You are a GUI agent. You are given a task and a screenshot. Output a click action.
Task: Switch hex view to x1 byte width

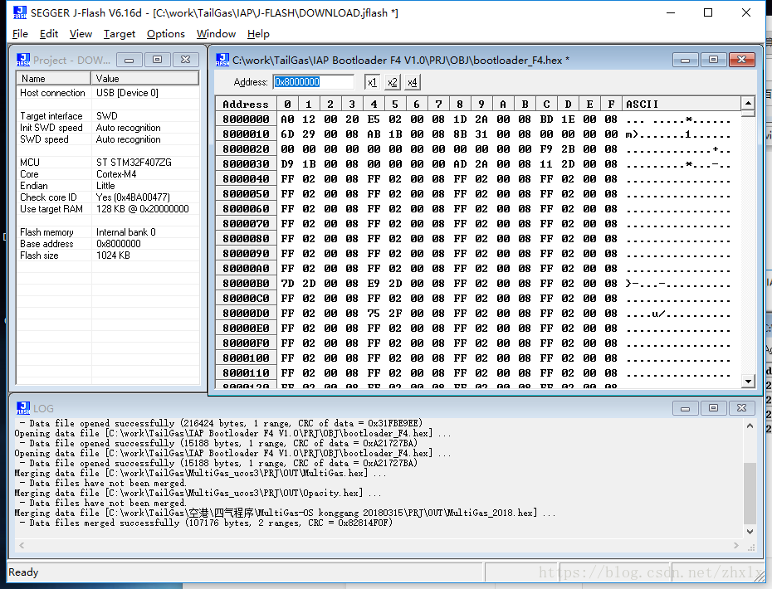click(x=372, y=82)
